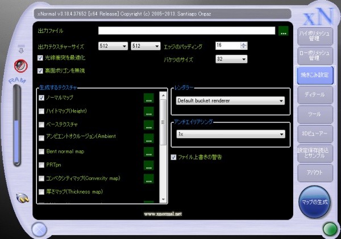Increase edge padding with up arrow
The width and height of the screenshot is (341, 239).
(x=244, y=44)
